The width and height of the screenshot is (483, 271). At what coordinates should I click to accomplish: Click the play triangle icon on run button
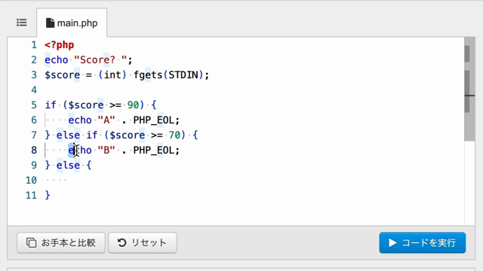(x=392, y=242)
